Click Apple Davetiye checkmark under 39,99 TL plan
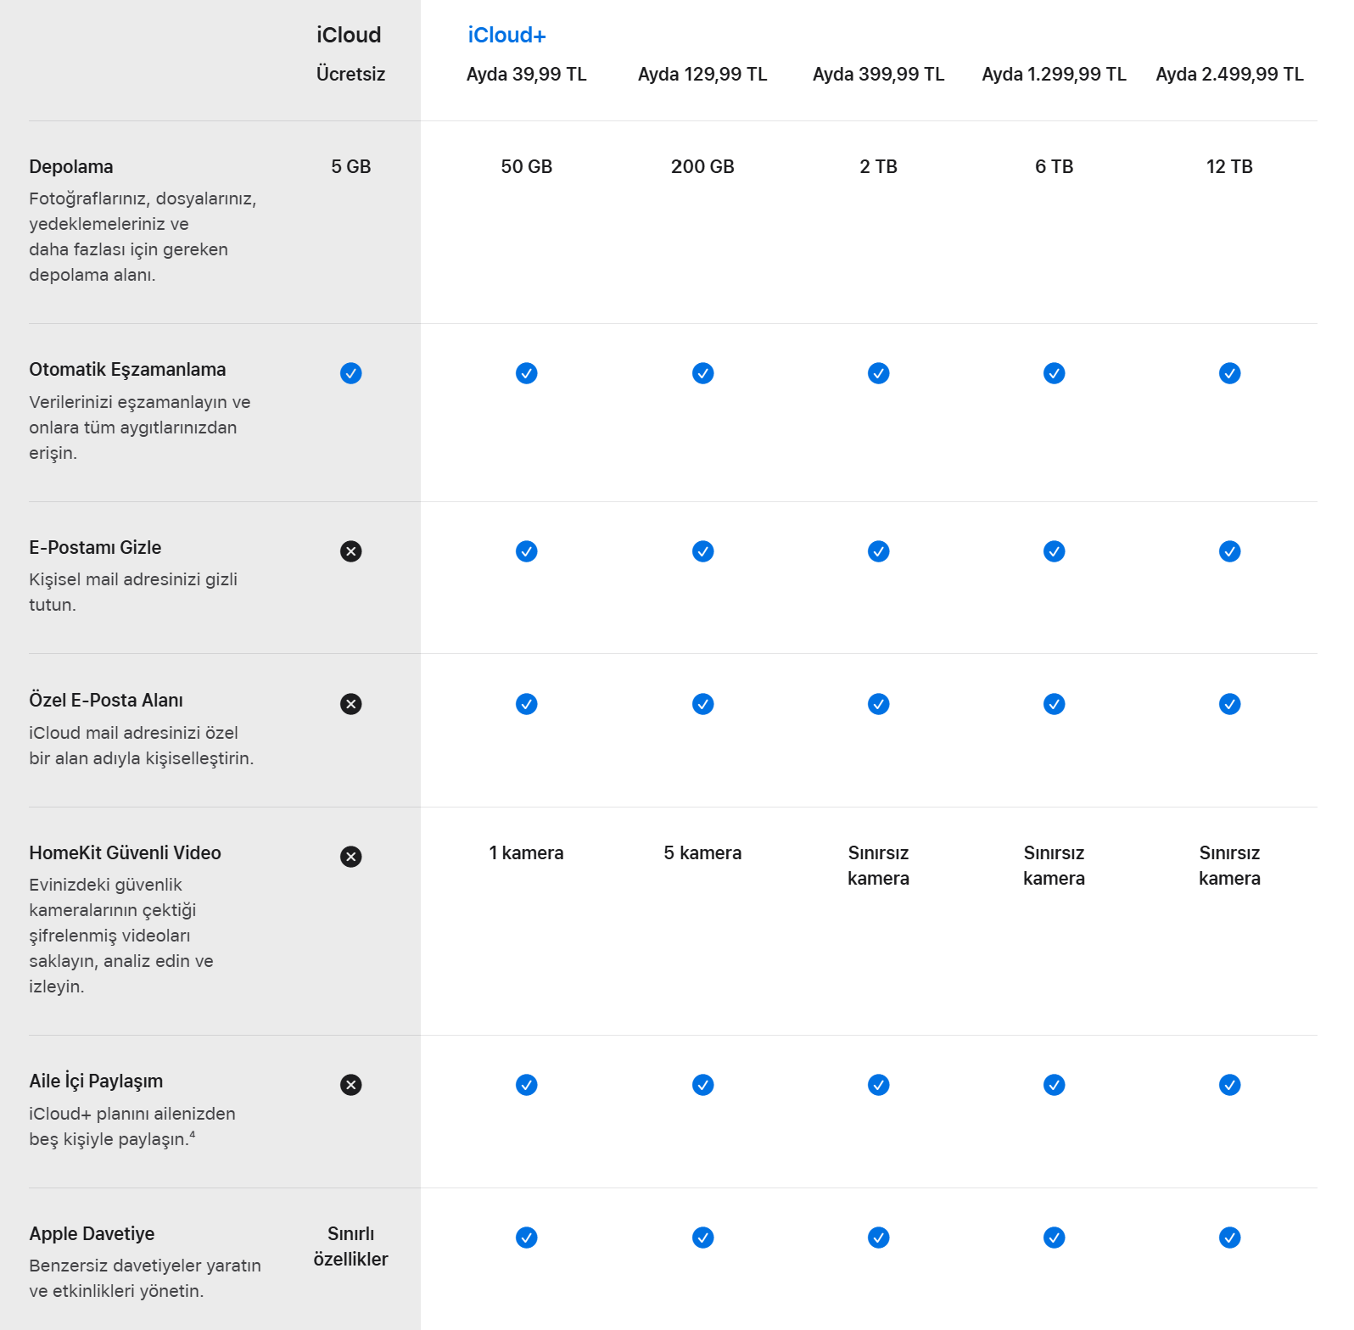The height and width of the screenshot is (1330, 1354). (526, 1238)
